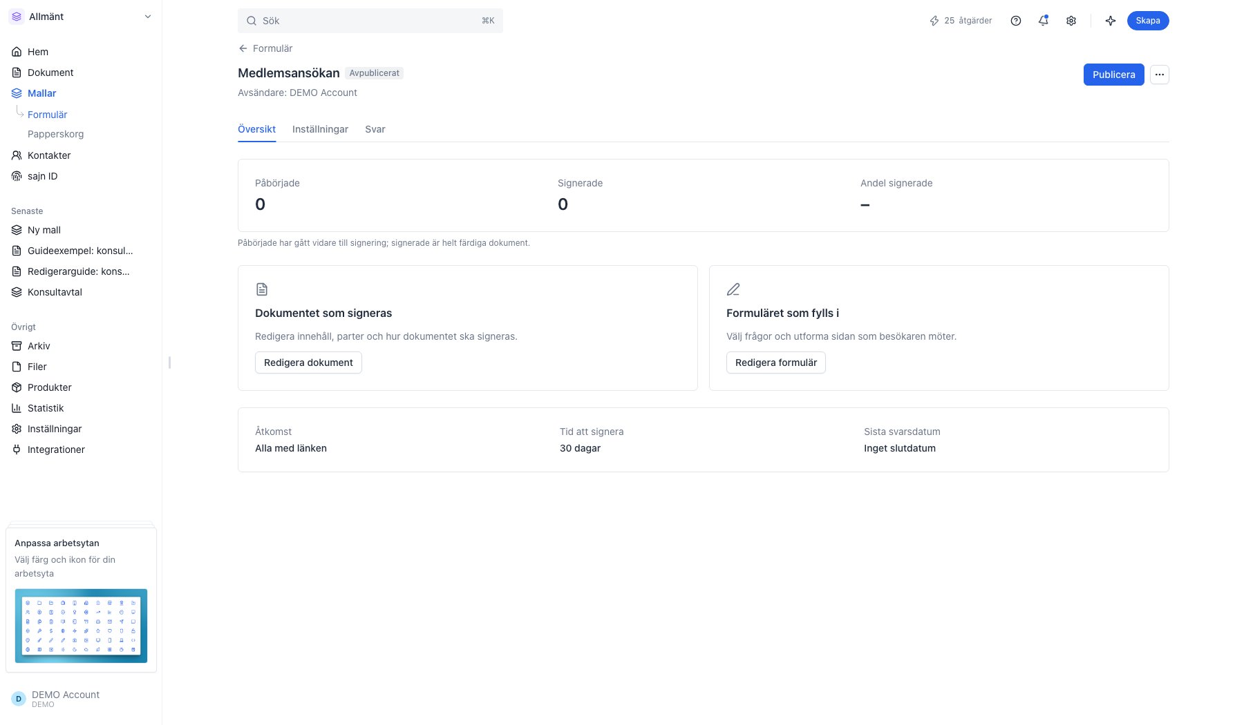The image size is (1244, 725).
Task: Click the Integrationer plug icon
Action: pyautogui.click(x=17, y=449)
